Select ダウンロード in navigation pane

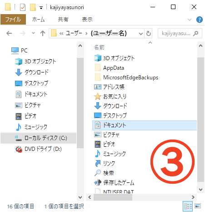pos(32,72)
